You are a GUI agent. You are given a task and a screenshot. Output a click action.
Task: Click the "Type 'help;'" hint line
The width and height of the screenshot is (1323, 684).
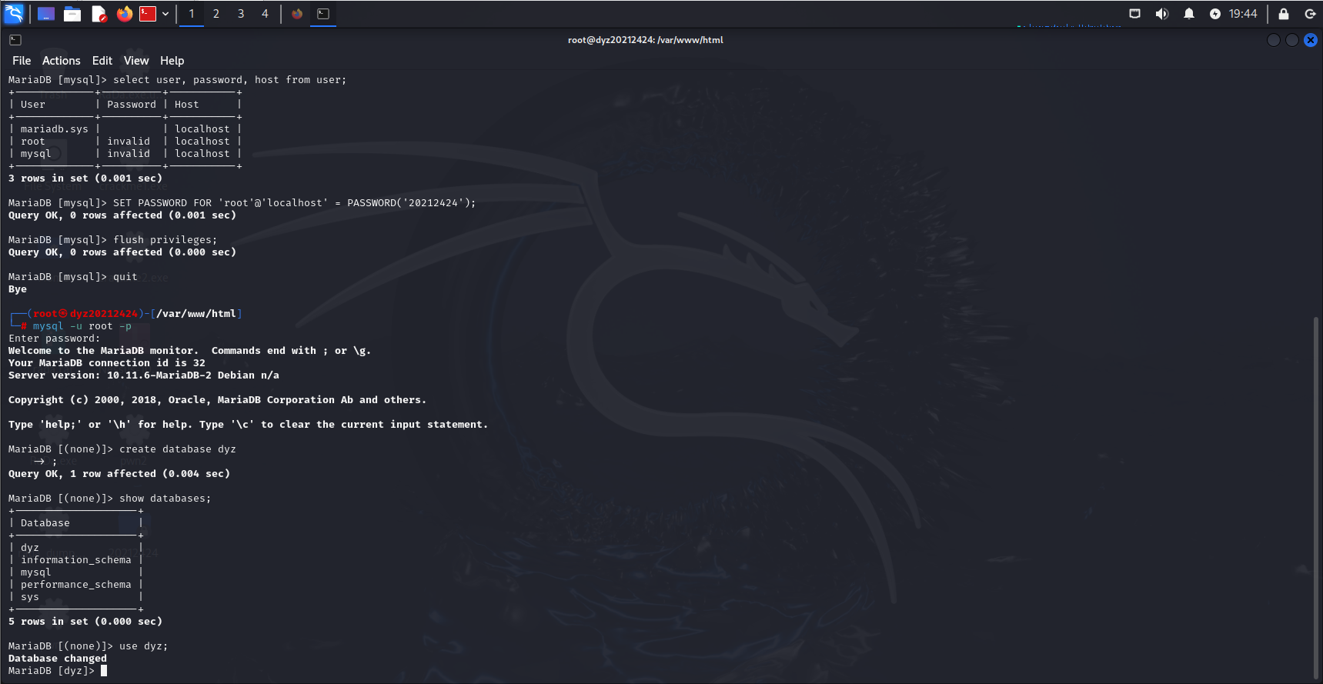point(249,425)
